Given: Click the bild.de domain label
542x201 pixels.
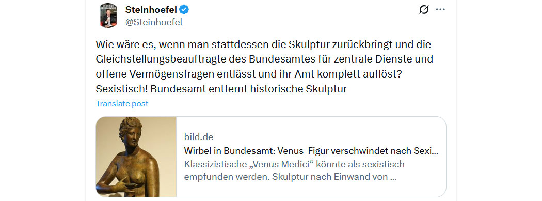Looking at the screenshot, I should 198,136.
